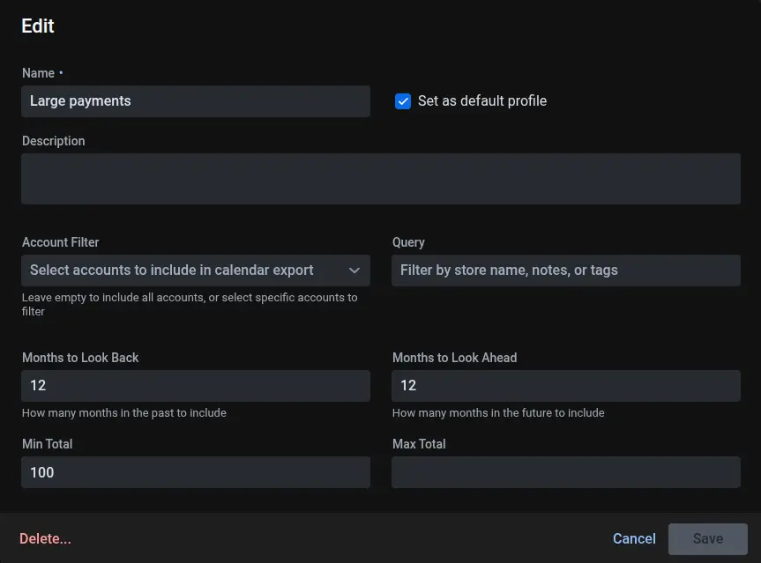Screen dimensions: 761x563
Task: Select the Query filter input field
Action: 565,270
